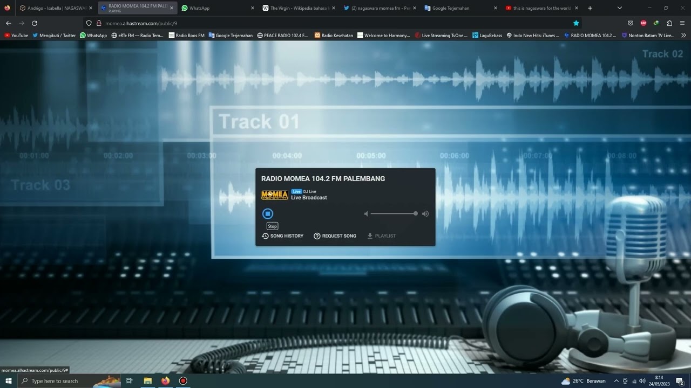Screen dimensions: 691x388
Task: Show hidden system tray icons
Action: 616,381
